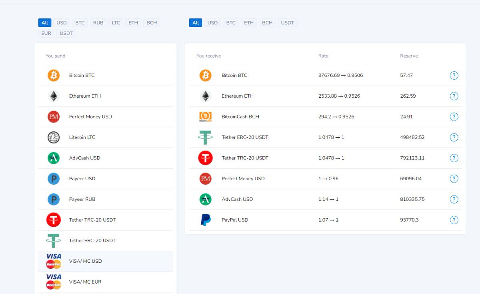Choose AdvCash USD label in You send

click(85, 158)
